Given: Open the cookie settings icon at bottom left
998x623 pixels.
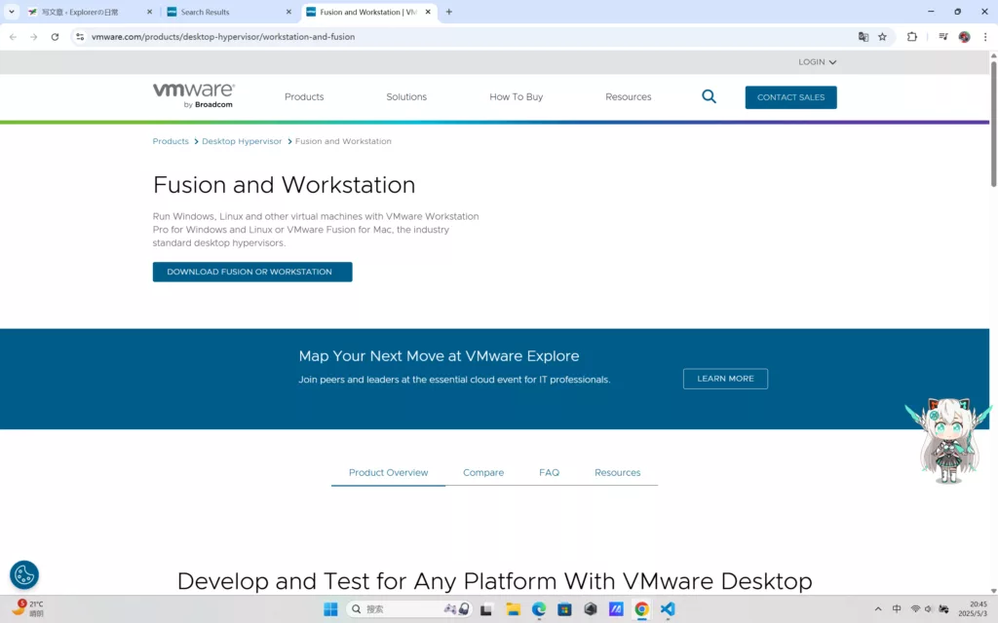Looking at the screenshot, I should point(24,575).
